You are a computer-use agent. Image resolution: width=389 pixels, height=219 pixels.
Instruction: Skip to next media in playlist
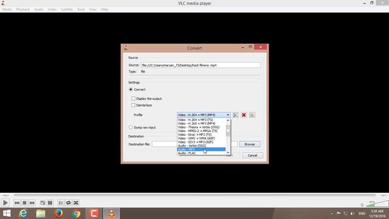coord(32,203)
